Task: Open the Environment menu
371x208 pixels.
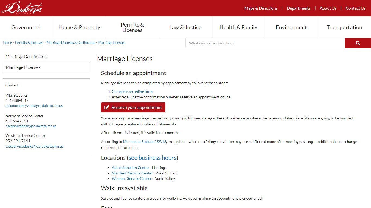Action: (291, 27)
